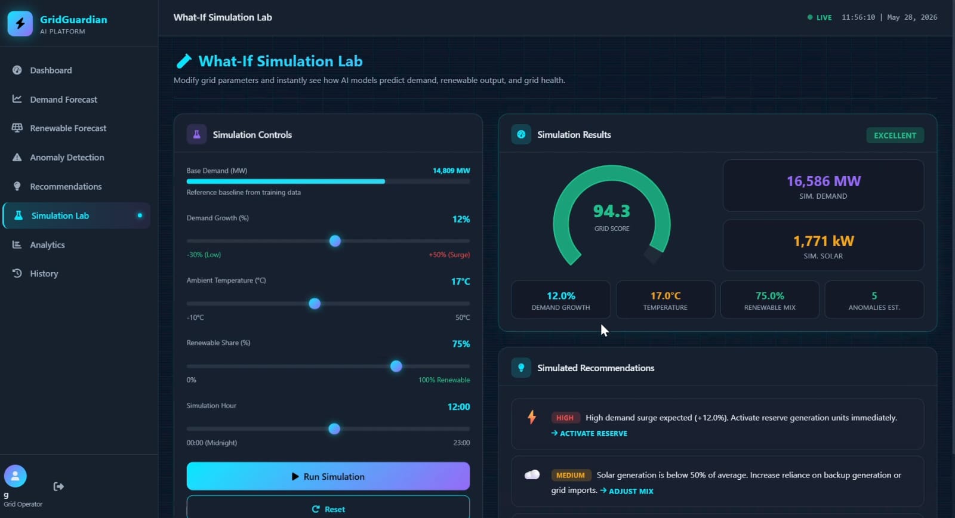Click the Dashboard gauge icon in sidebar
Image resolution: width=955 pixels, height=518 pixels.
click(17, 70)
